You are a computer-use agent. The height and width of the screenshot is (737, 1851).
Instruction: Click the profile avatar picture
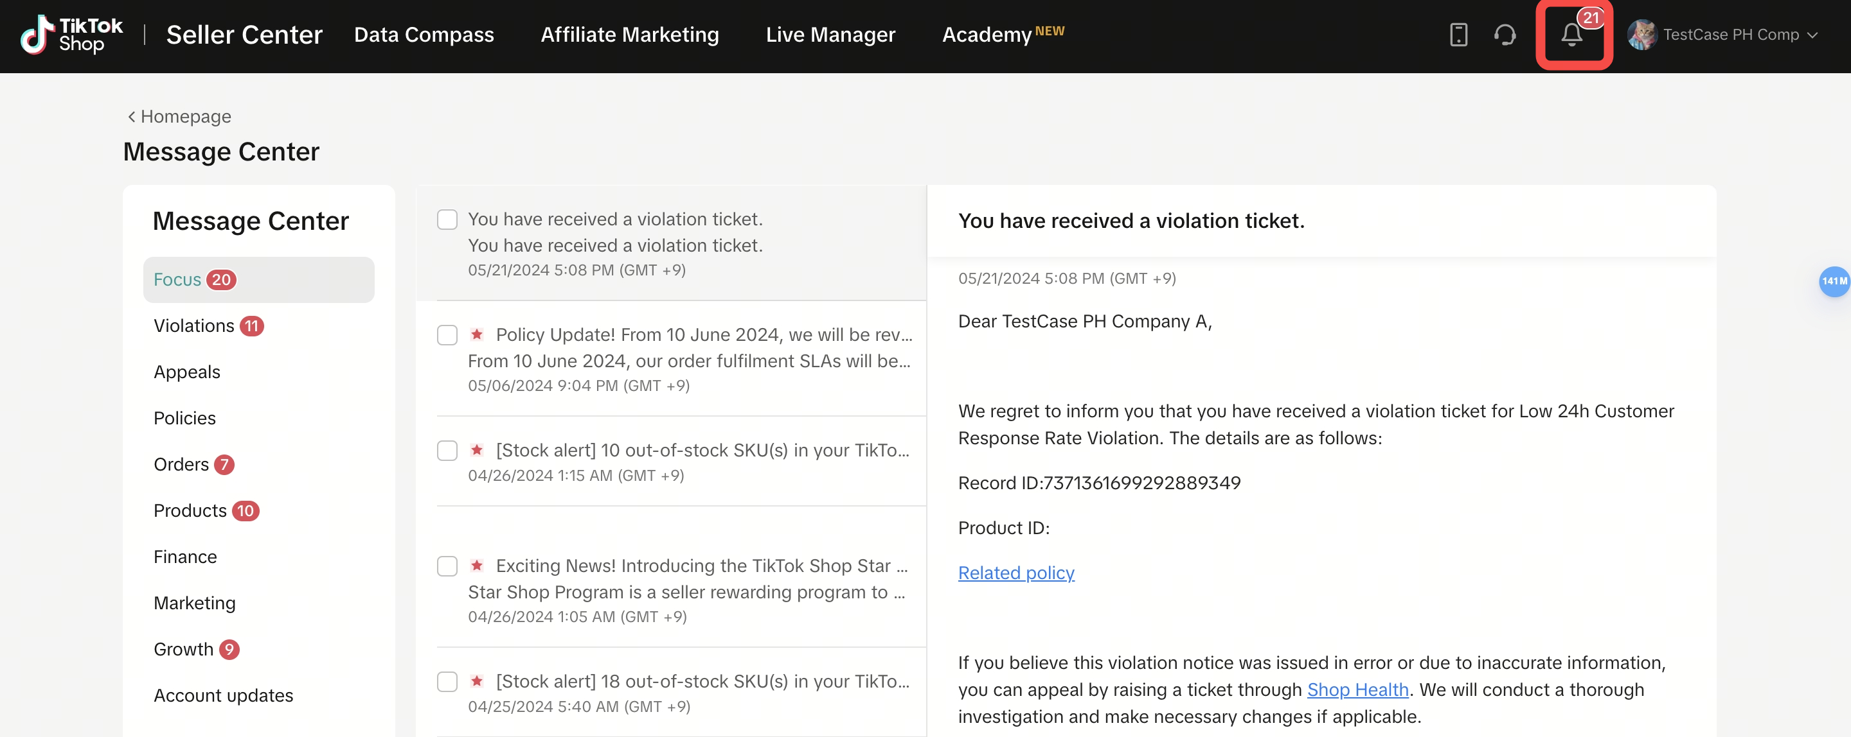point(1642,35)
